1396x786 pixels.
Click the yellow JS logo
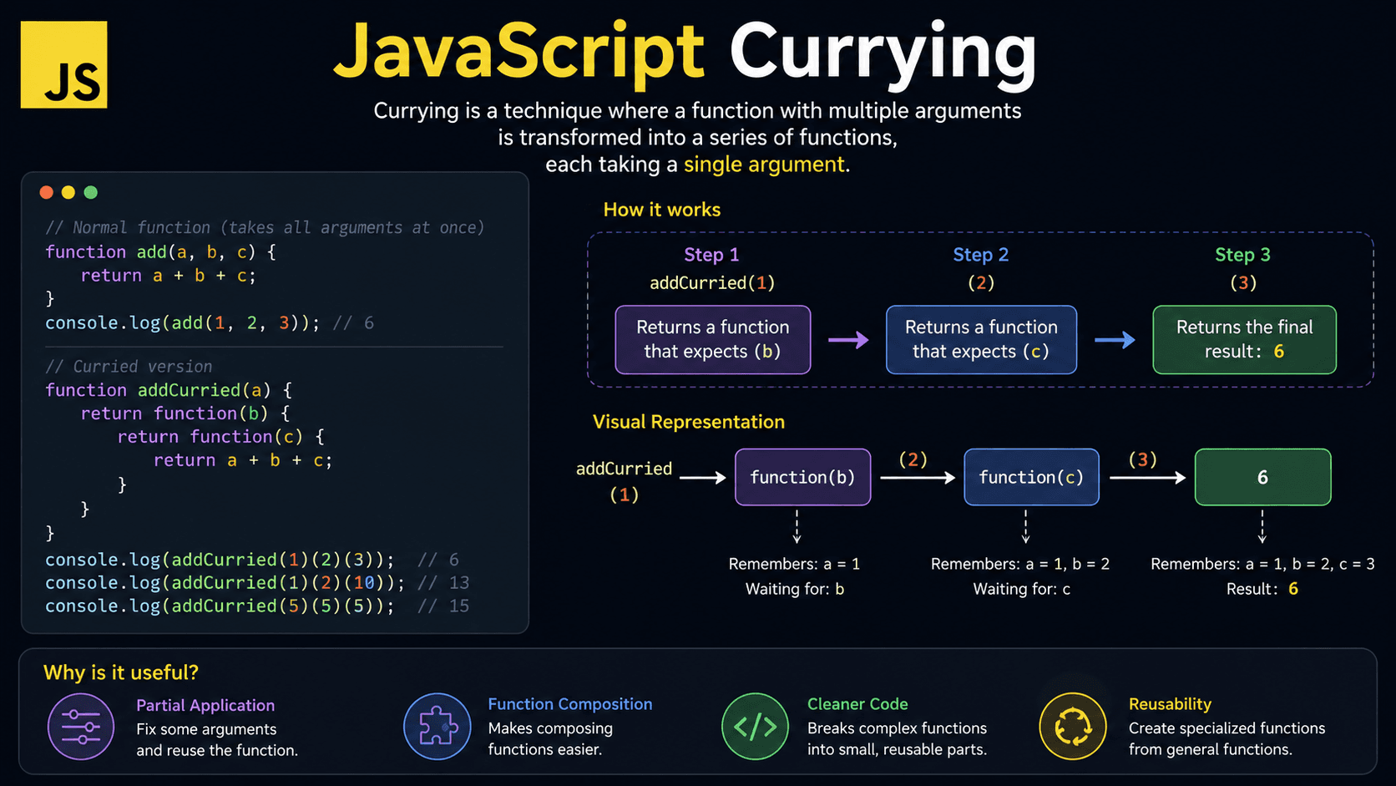63,64
